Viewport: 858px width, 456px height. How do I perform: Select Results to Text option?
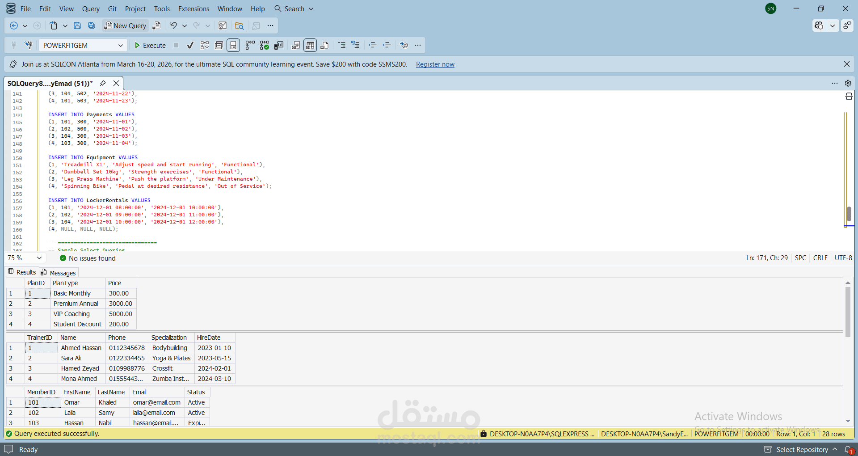click(296, 45)
